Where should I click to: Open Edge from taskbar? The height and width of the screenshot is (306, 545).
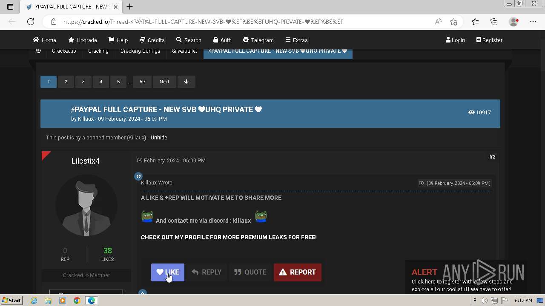tap(92, 300)
